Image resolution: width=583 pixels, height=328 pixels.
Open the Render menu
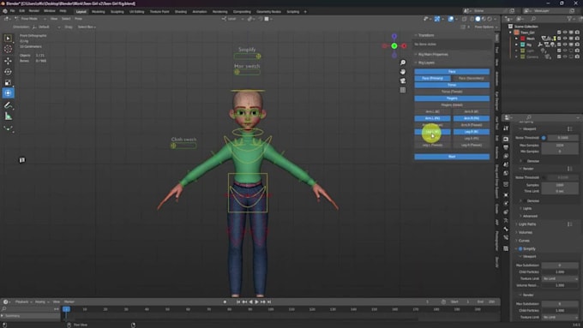(x=33, y=11)
